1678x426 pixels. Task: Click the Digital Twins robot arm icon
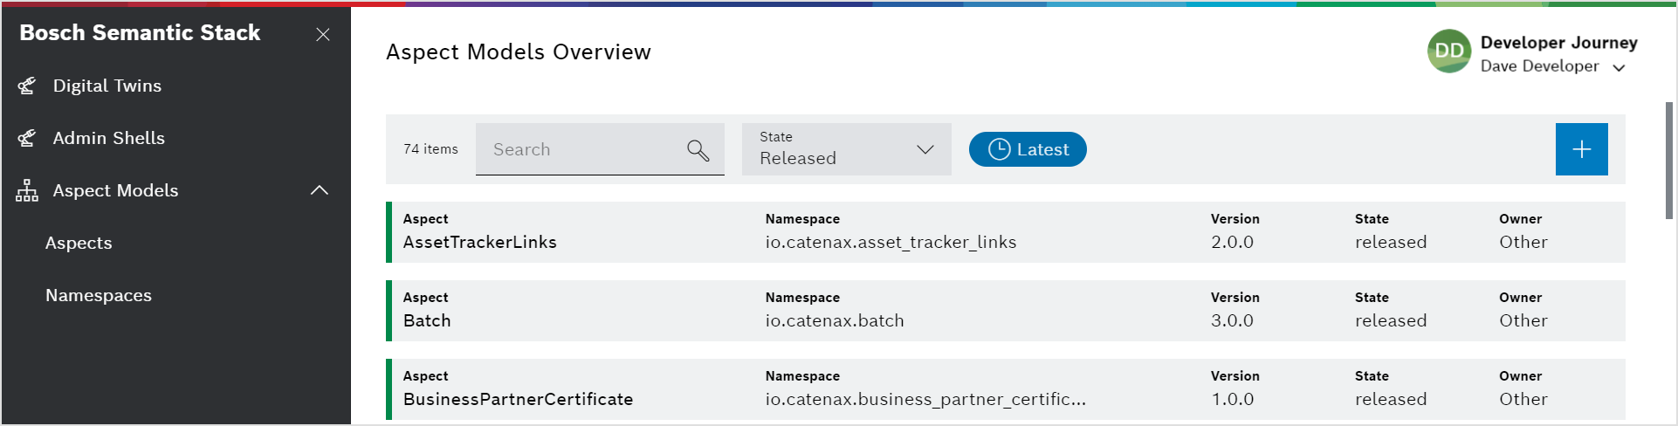point(27,86)
